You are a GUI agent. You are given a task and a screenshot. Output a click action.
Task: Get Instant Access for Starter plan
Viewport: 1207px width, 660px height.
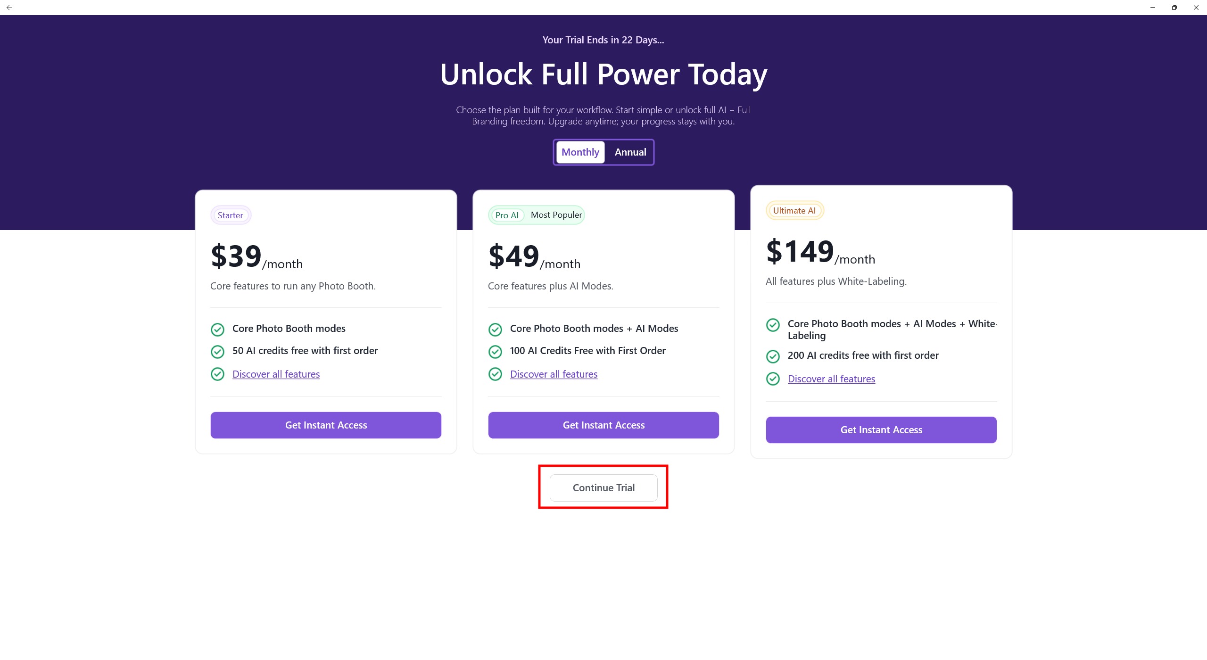(x=326, y=425)
